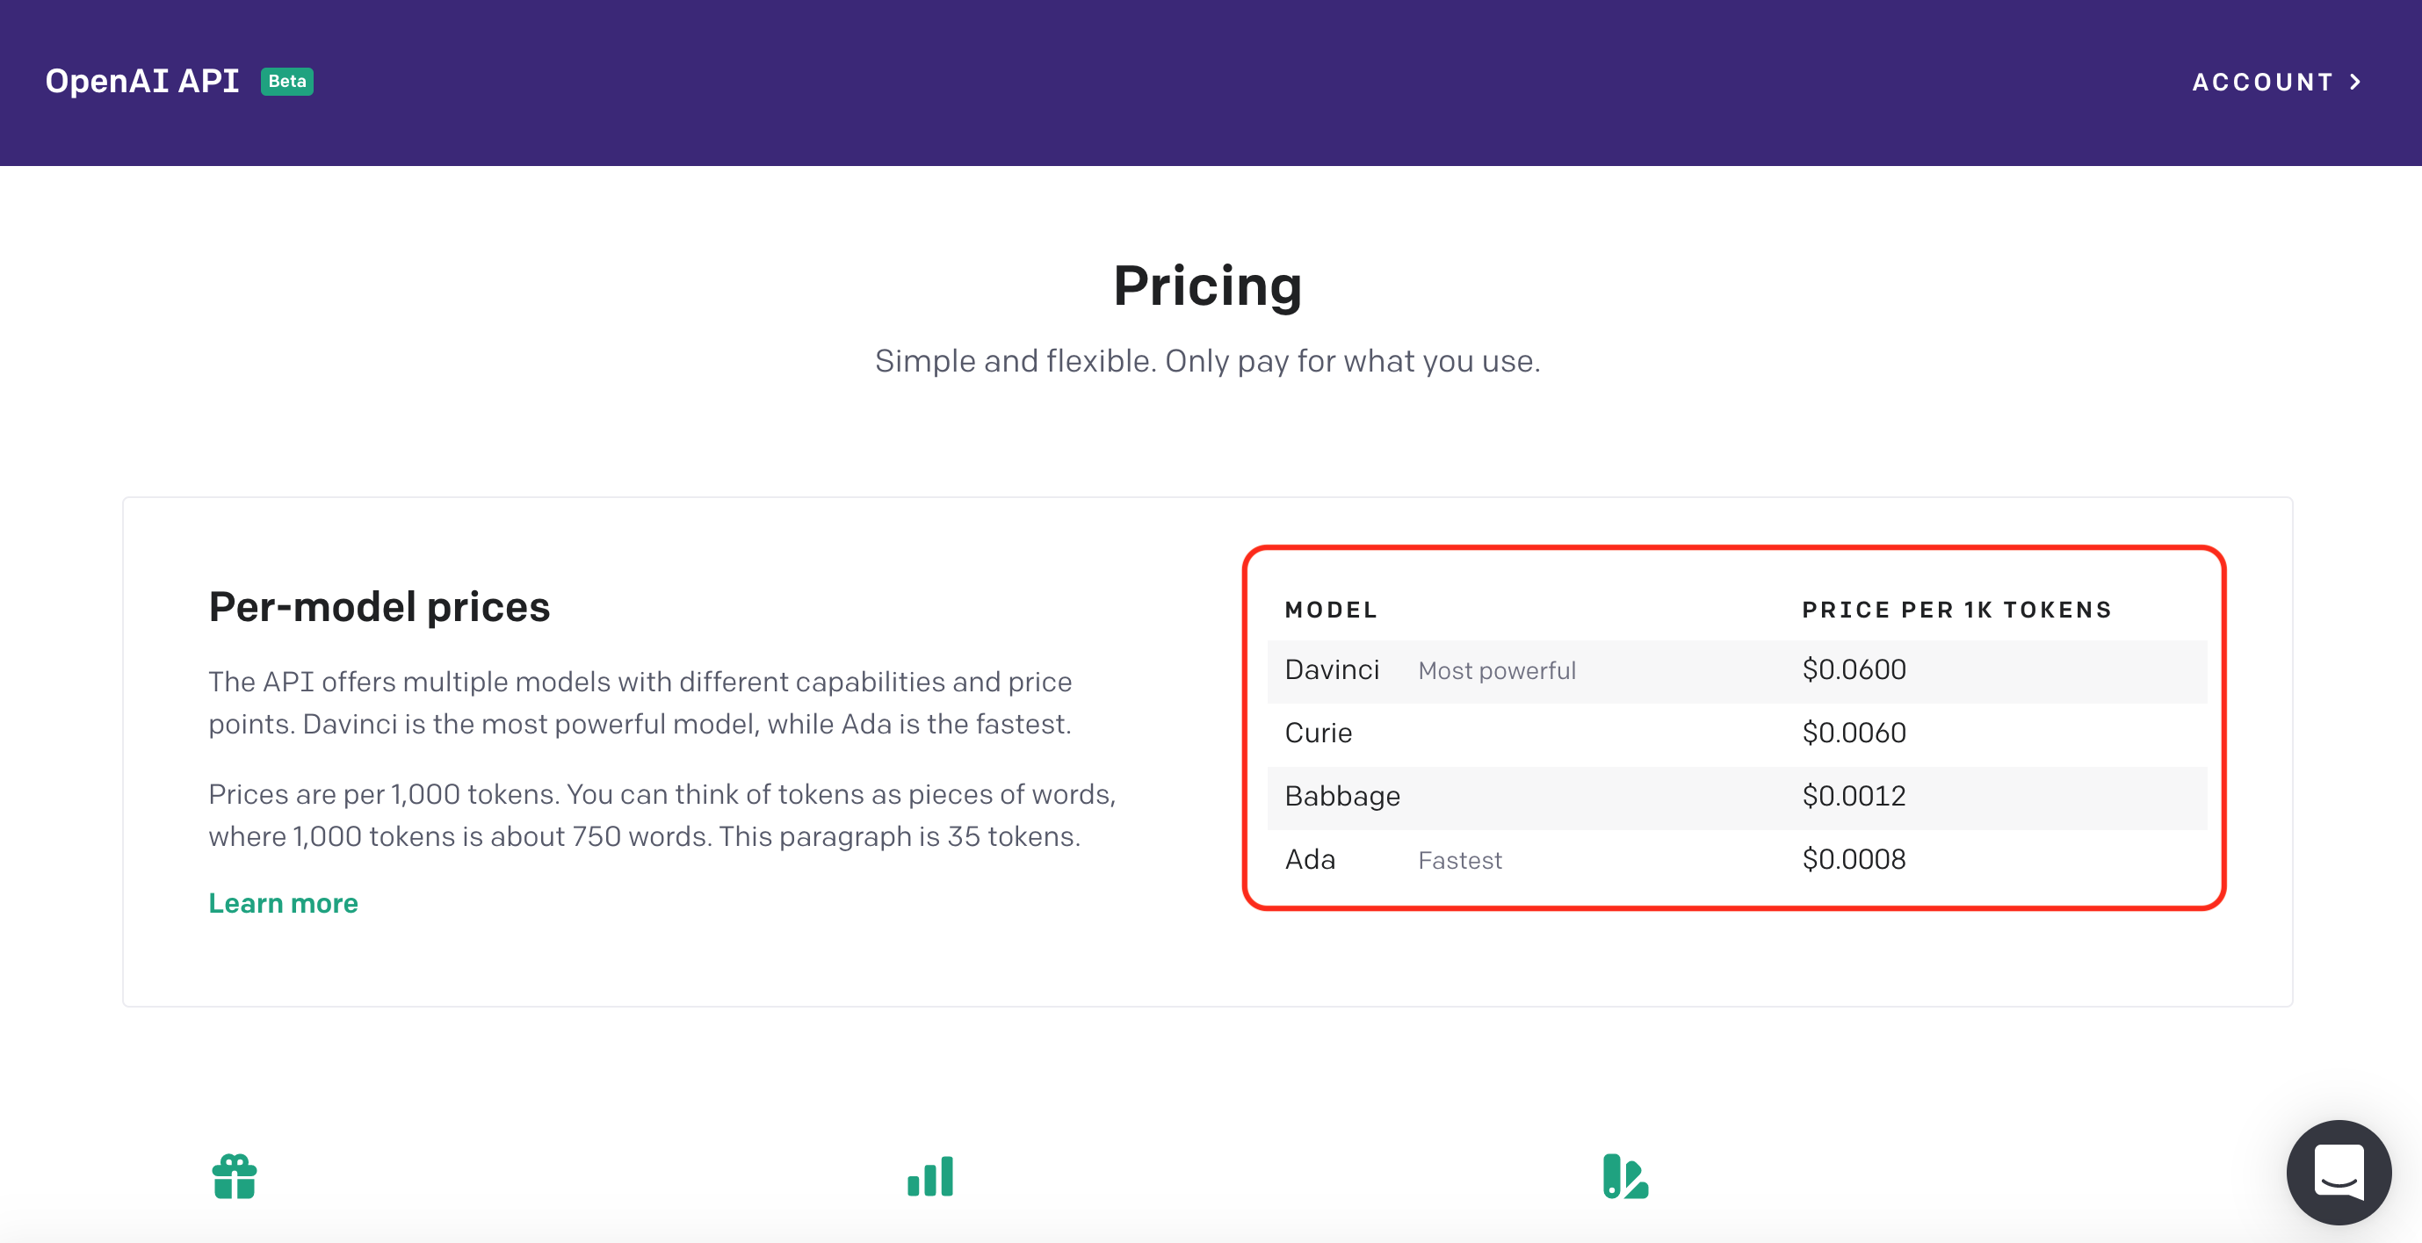Click the green bar chart icon
Viewport: 2422px width, 1243px height.
click(x=929, y=1175)
